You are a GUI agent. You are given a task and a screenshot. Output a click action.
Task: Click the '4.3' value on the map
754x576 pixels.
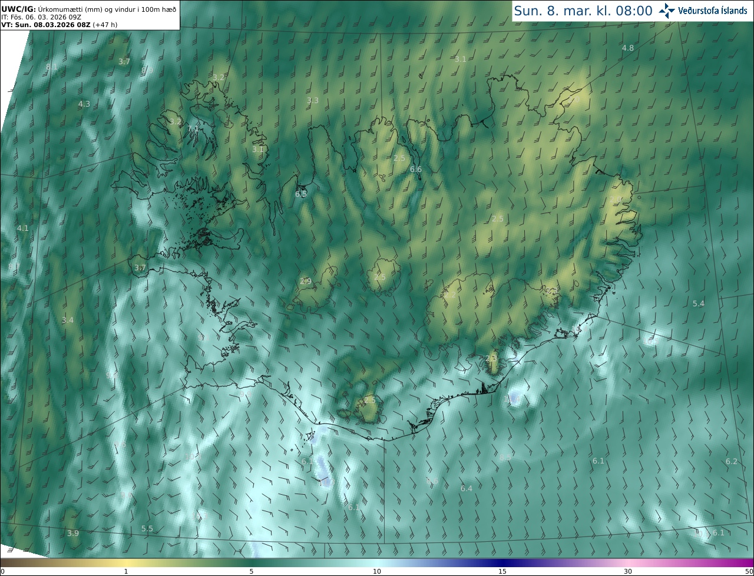tap(84, 104)
